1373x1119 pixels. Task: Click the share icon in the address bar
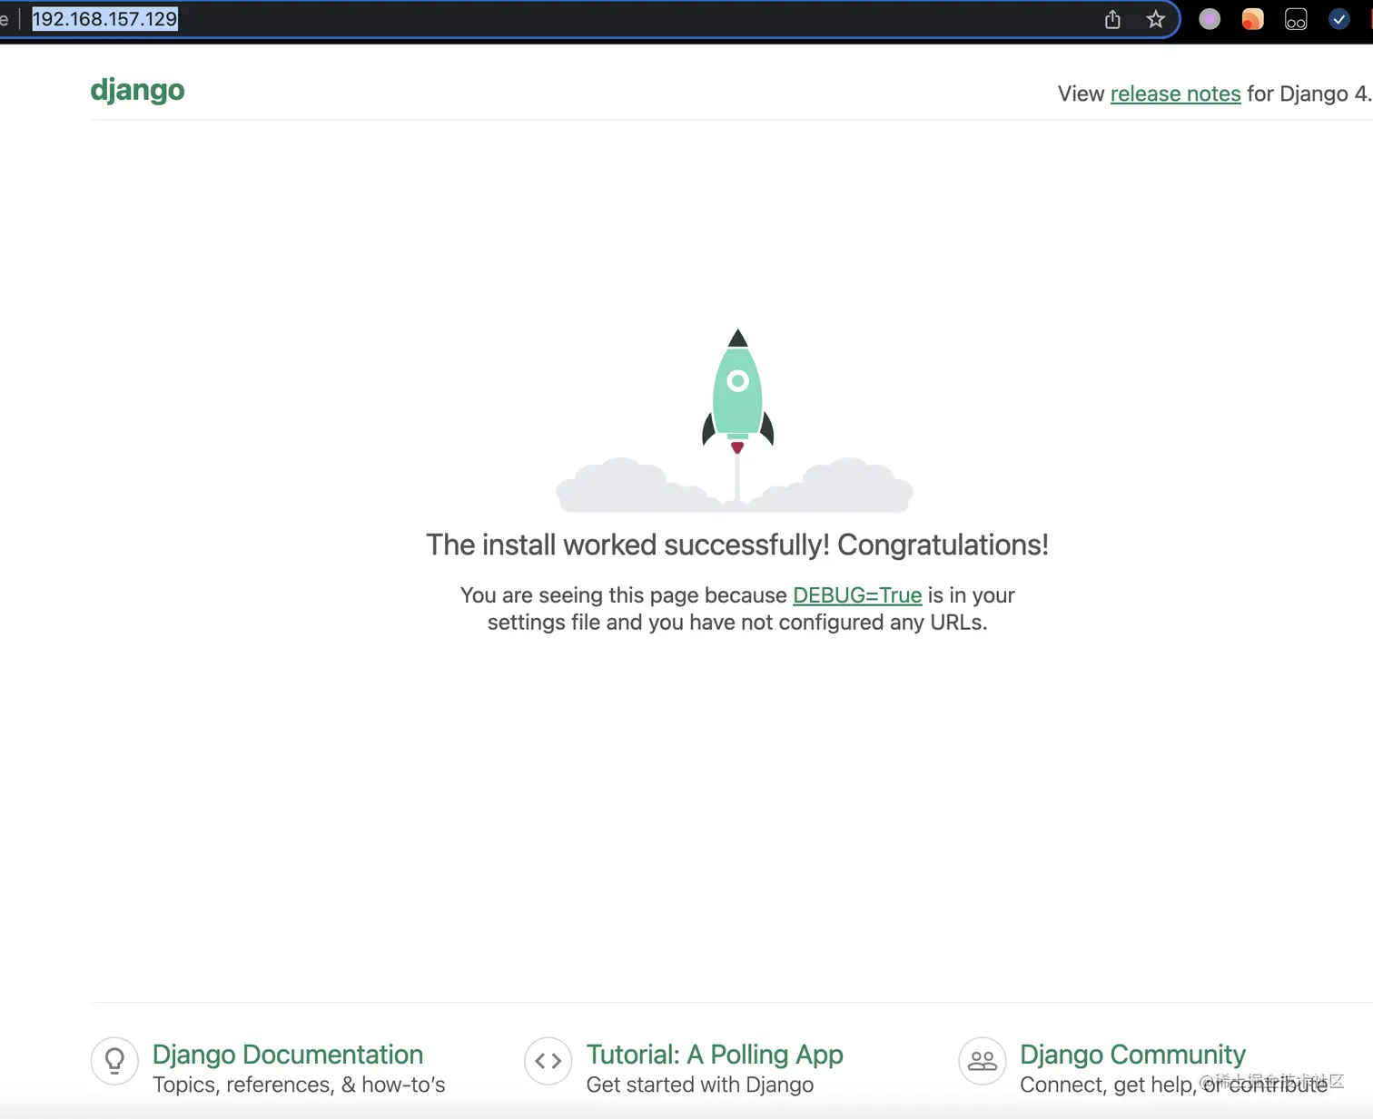point(1112,19)
